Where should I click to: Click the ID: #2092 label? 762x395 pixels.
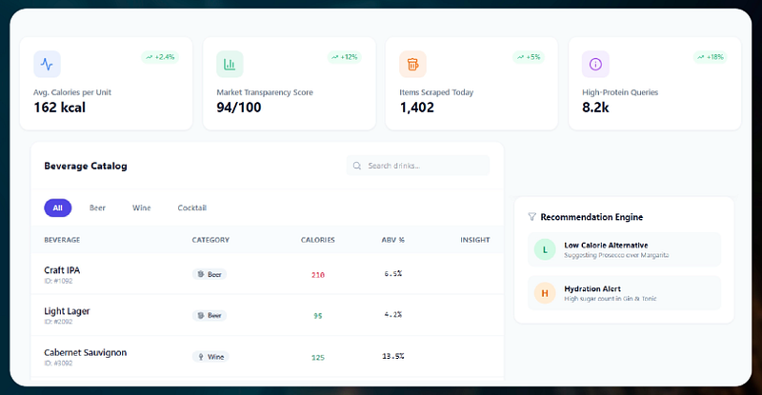click(58, 322)
